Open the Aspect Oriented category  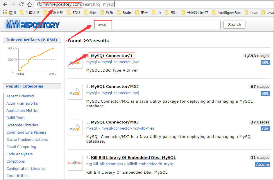point(20,96)
